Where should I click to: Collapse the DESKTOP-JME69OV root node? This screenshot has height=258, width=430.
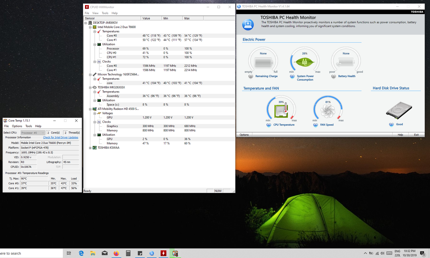pyautogui.click(x=86, y=23)
